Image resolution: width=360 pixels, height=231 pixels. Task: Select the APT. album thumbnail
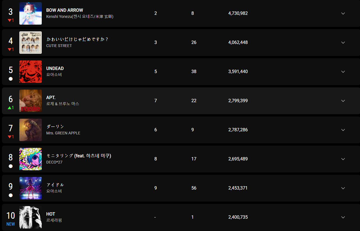(31, 101)
